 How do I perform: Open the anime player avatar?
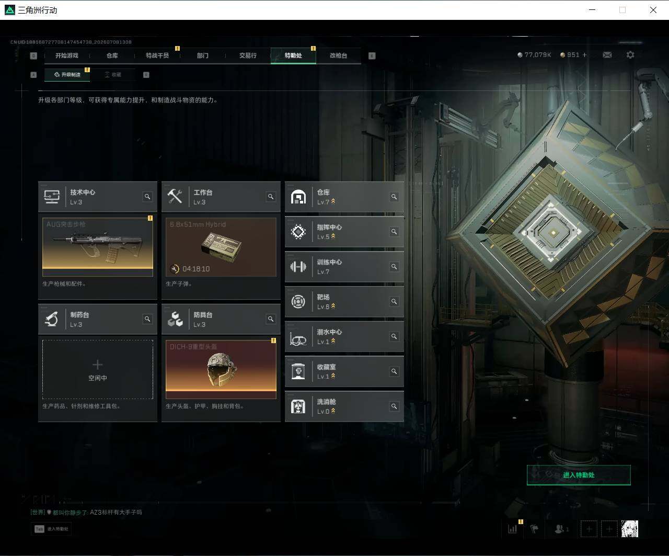pyautogui.click(x=630, y=529)
